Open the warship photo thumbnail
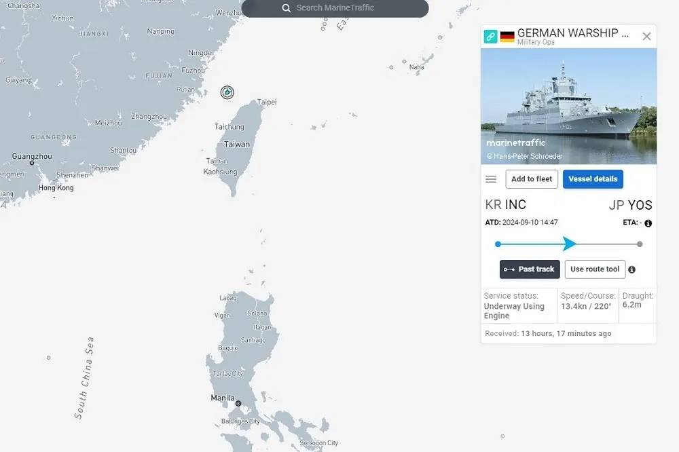Image resolution: width=679 pixels, height=452 pixels. pos(568,106)
